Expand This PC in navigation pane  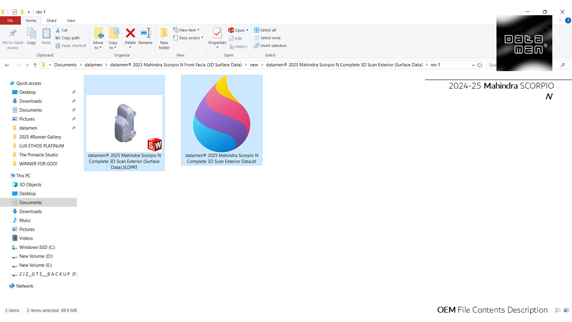click(x=23, y=176)
